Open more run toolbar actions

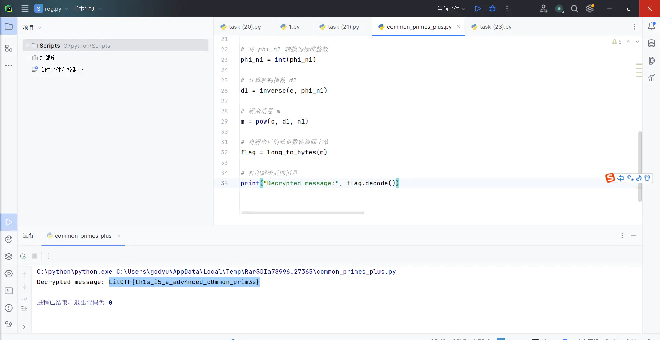point(48,256)
